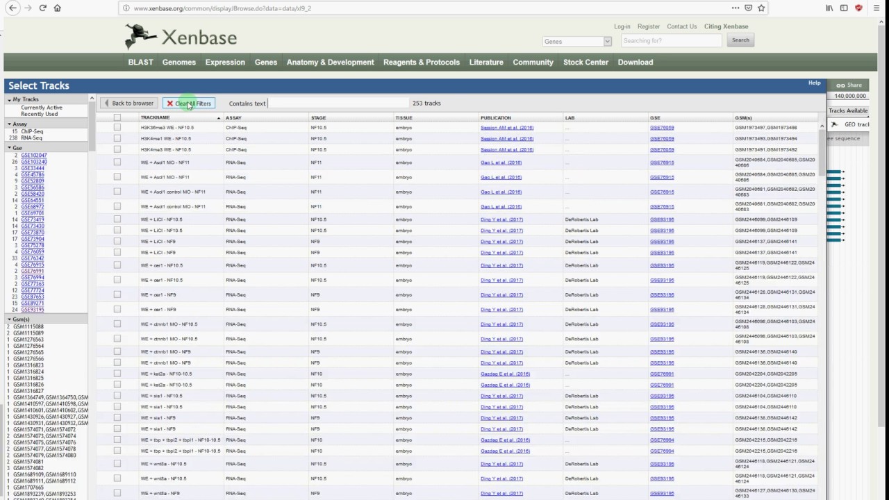Click the red X Clear All Filters icon
Viewport: 889px width, 500px height.
(169, 103)
